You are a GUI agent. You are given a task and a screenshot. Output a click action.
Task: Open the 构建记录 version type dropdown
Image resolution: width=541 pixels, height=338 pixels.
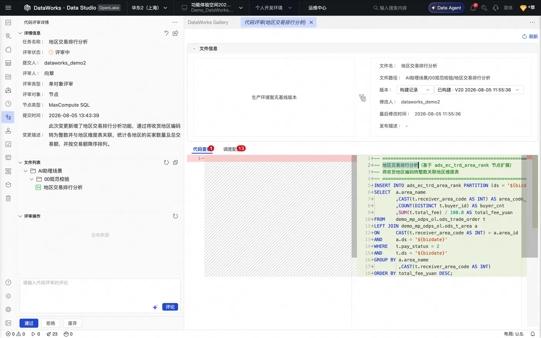click(x=415, y=90)
